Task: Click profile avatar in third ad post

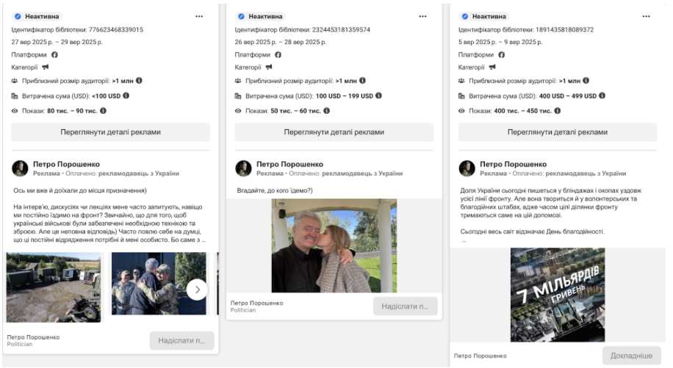Action: tap(467, 169)
